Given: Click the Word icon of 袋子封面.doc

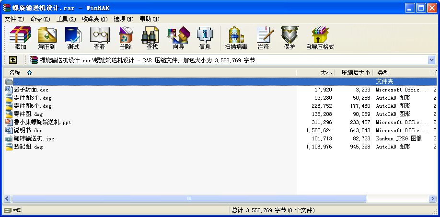Looking at the screenshot, I should [9, 90].
